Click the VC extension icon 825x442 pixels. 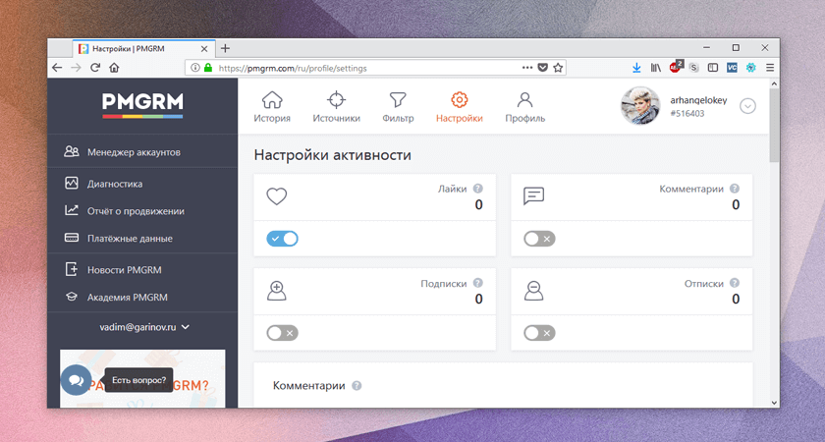coord(732,68)
